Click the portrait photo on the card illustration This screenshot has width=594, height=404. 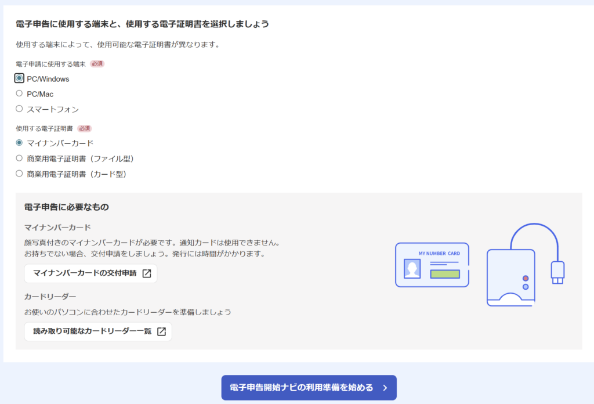[x=412, y=269]
